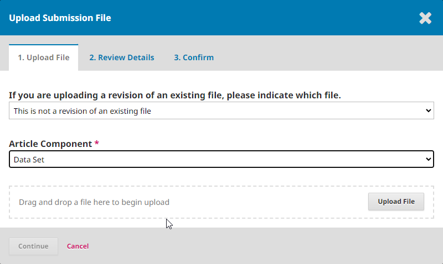This screenshot has height=264, width=443.
Task: Click the Upload Submission File dialog title
Action: click(x=60, y=18)
